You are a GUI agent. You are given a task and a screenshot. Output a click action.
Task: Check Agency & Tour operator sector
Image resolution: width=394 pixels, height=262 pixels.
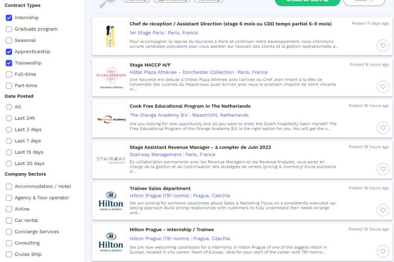(x=9, y=198)
